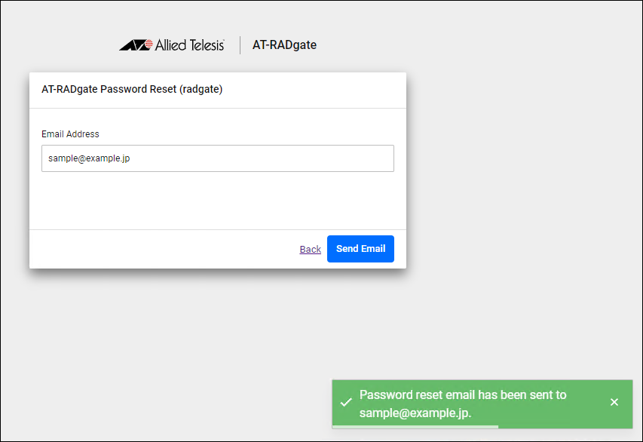Click empty space below the email field

pyautogui.click(x=217, y=200)
